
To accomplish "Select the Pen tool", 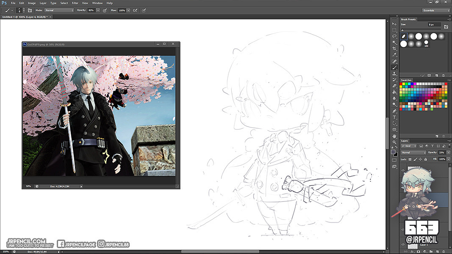I will pos(394,111).
